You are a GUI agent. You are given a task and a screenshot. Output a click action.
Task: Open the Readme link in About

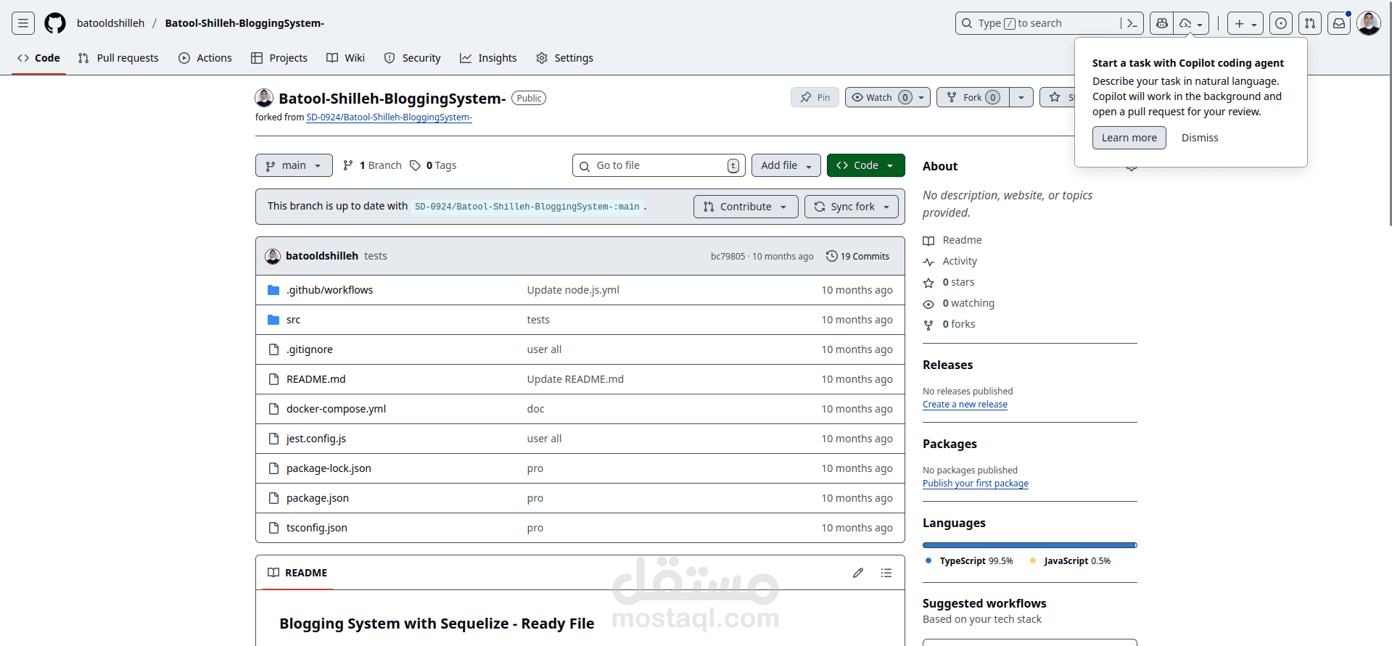pyautogui.click(x=952, y=240)
